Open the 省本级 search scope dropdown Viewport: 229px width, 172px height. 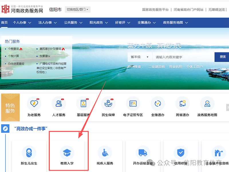tap(140, 57)
